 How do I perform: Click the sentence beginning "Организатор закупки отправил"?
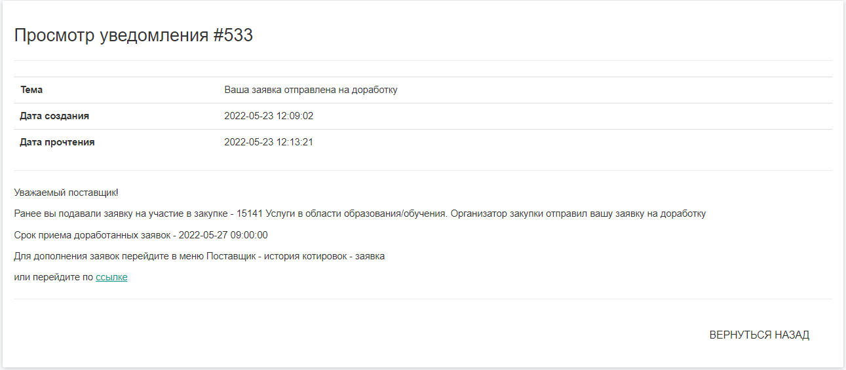pyautogui.click(x=578, y=213)
